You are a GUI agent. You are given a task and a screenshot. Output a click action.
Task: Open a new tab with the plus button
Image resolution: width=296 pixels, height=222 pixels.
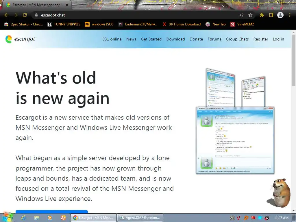tap(77, 5)
